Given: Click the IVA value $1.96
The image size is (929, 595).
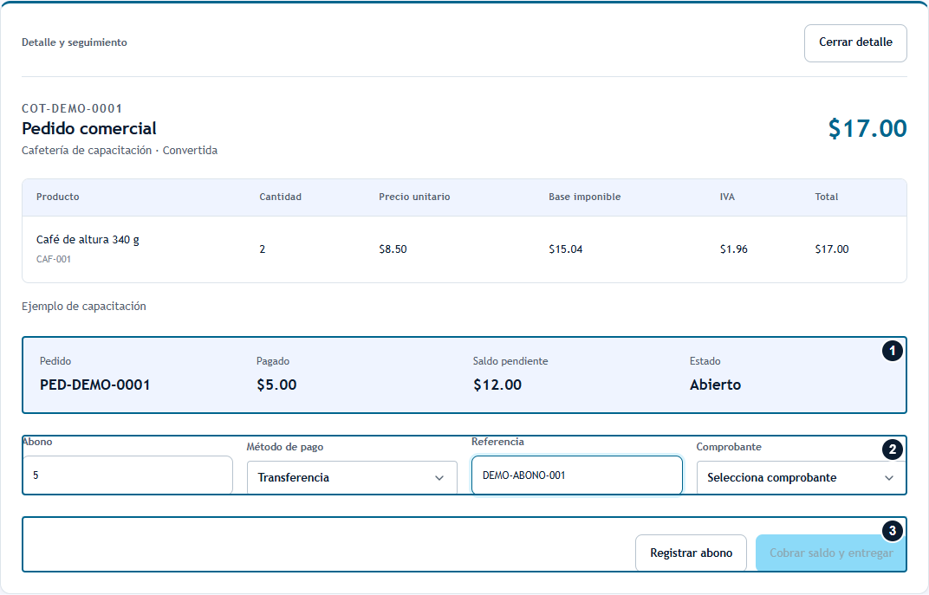Looking at the screenshot, I should tap(733, 249).
